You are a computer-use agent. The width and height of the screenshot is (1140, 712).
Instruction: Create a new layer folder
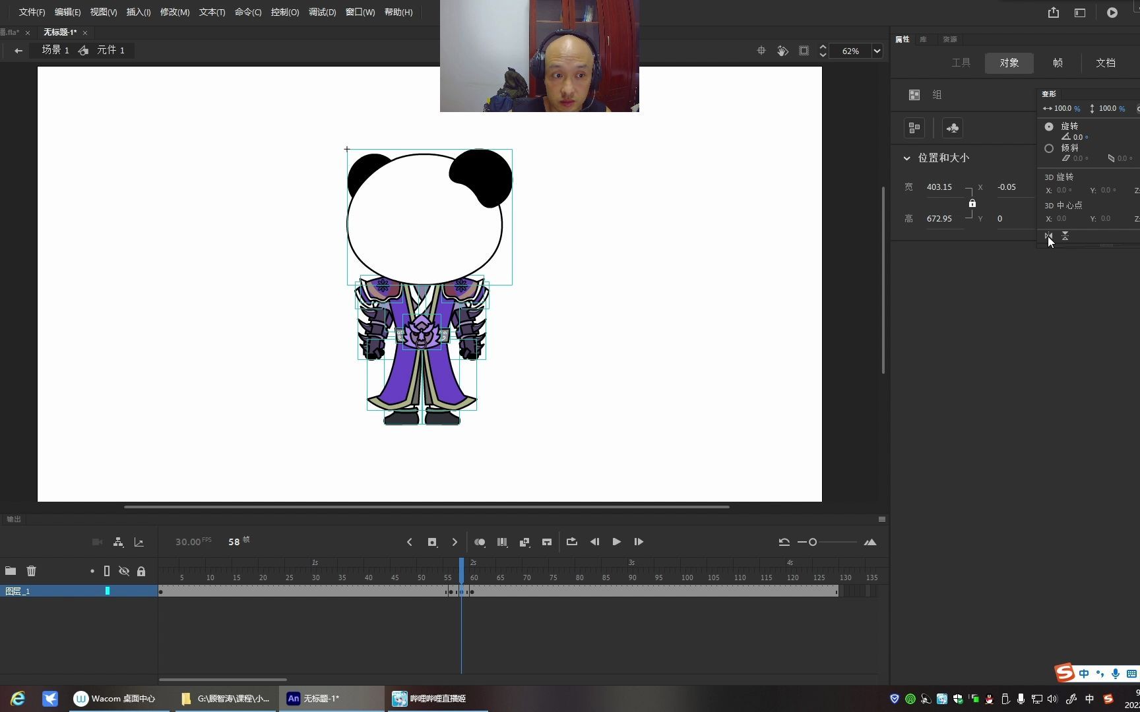(x=11, y=571)
